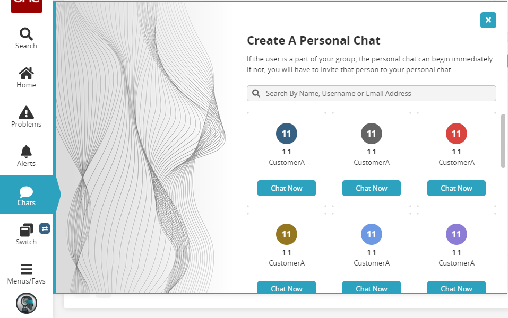Close the Create A Personal Chat dialog
The height and width of the screenshot is (318, 508).
coord(488,20)
